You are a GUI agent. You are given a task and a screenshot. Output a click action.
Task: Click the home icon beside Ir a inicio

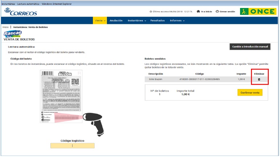click(198, 12)
